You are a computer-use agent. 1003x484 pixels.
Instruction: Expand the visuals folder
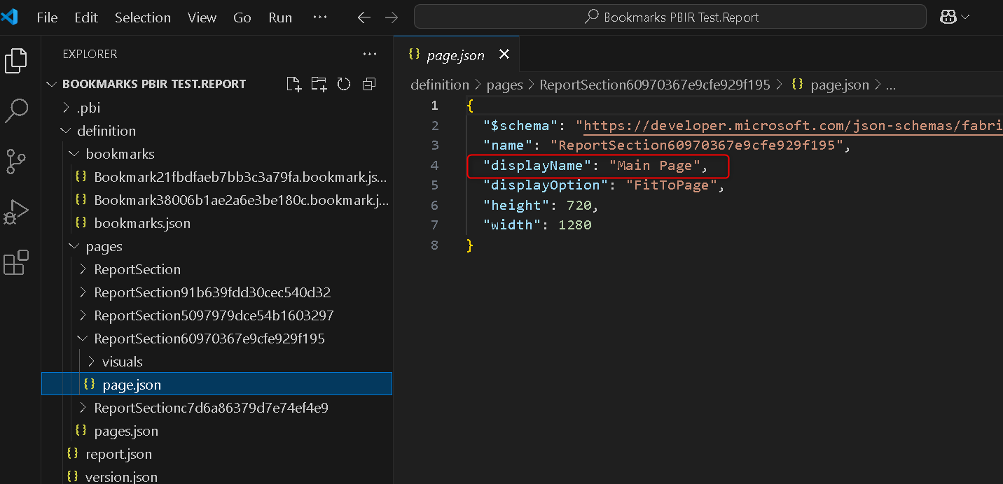click(x=122, y=362)
